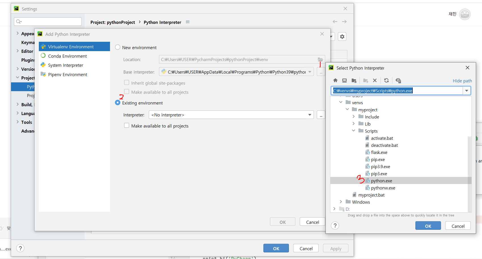Select myproject.bat file

click(x=371, y=195)
